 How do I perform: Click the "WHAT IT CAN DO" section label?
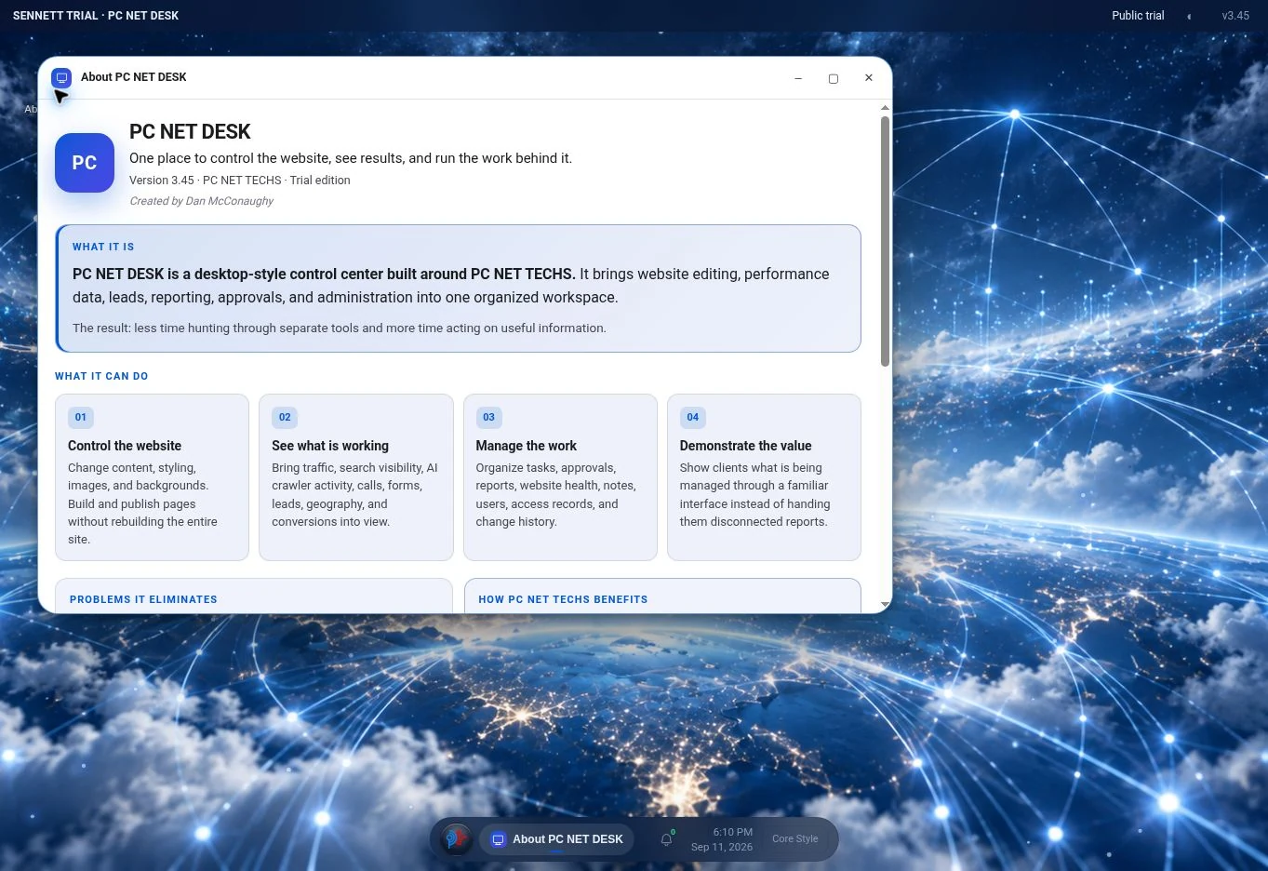point(101,376)
